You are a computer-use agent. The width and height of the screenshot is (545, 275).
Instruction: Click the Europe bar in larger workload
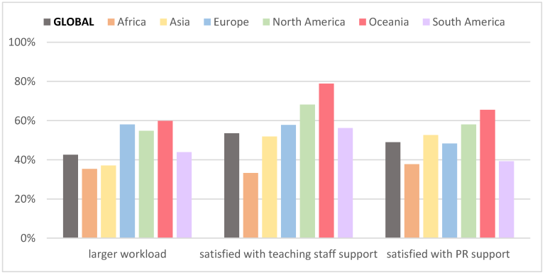(127, 181)
